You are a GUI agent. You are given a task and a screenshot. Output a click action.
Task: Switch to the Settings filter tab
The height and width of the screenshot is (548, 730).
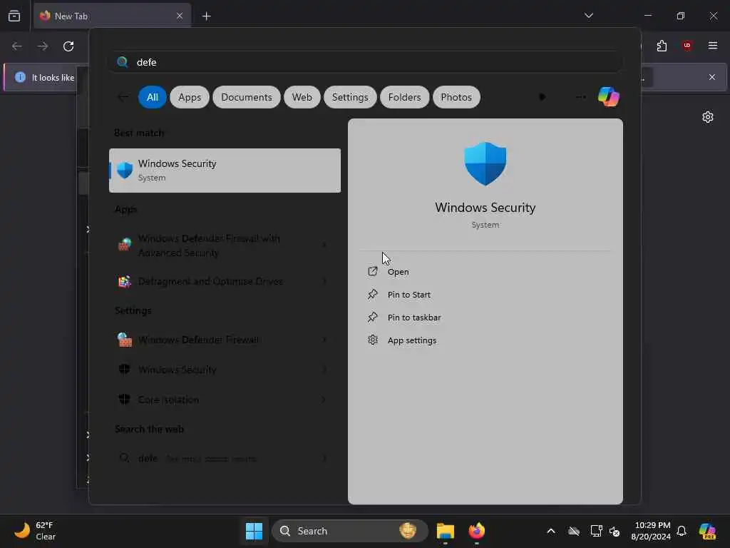point(350,97)
